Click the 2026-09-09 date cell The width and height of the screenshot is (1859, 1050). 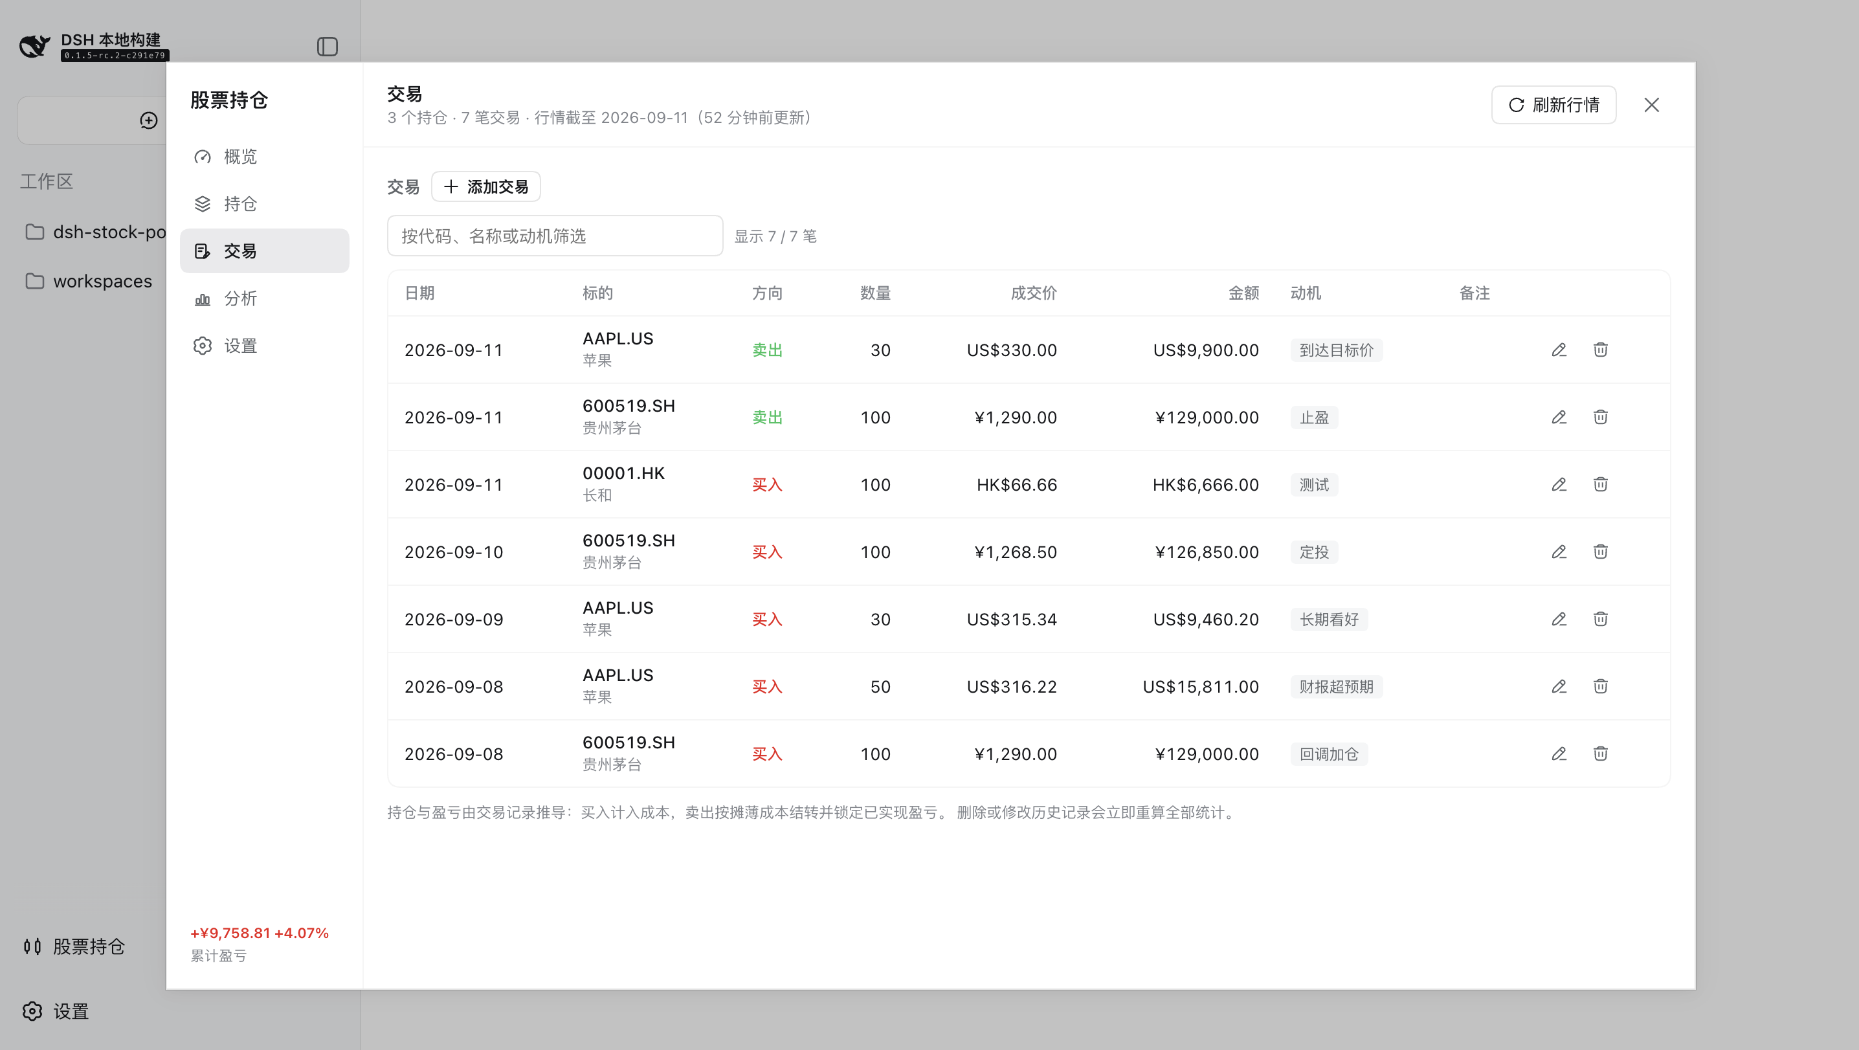454,619
